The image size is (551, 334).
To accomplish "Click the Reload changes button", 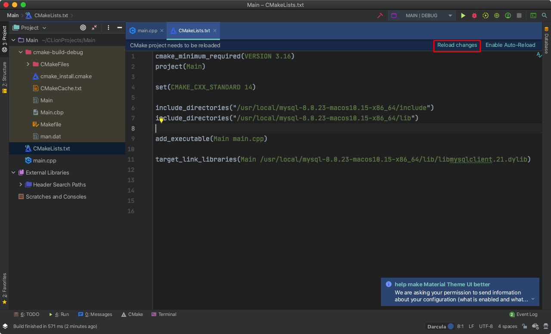I will pyautogui.click(x=457, y=45).
